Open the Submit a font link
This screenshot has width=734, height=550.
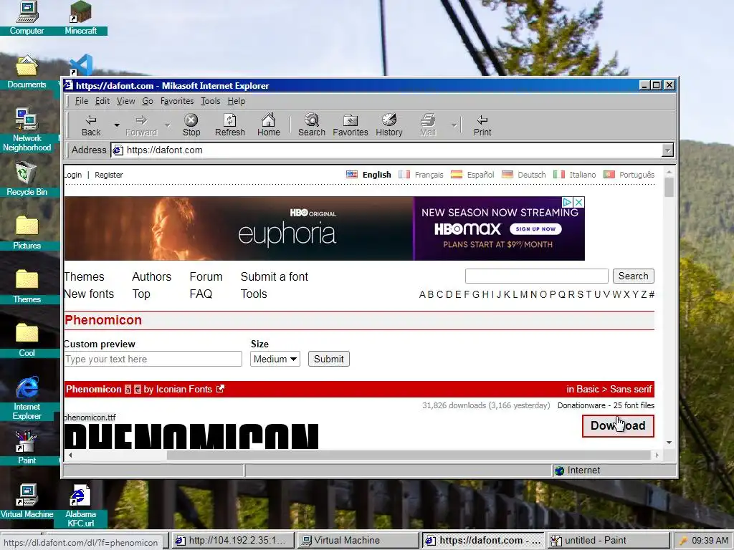point(275,277)
